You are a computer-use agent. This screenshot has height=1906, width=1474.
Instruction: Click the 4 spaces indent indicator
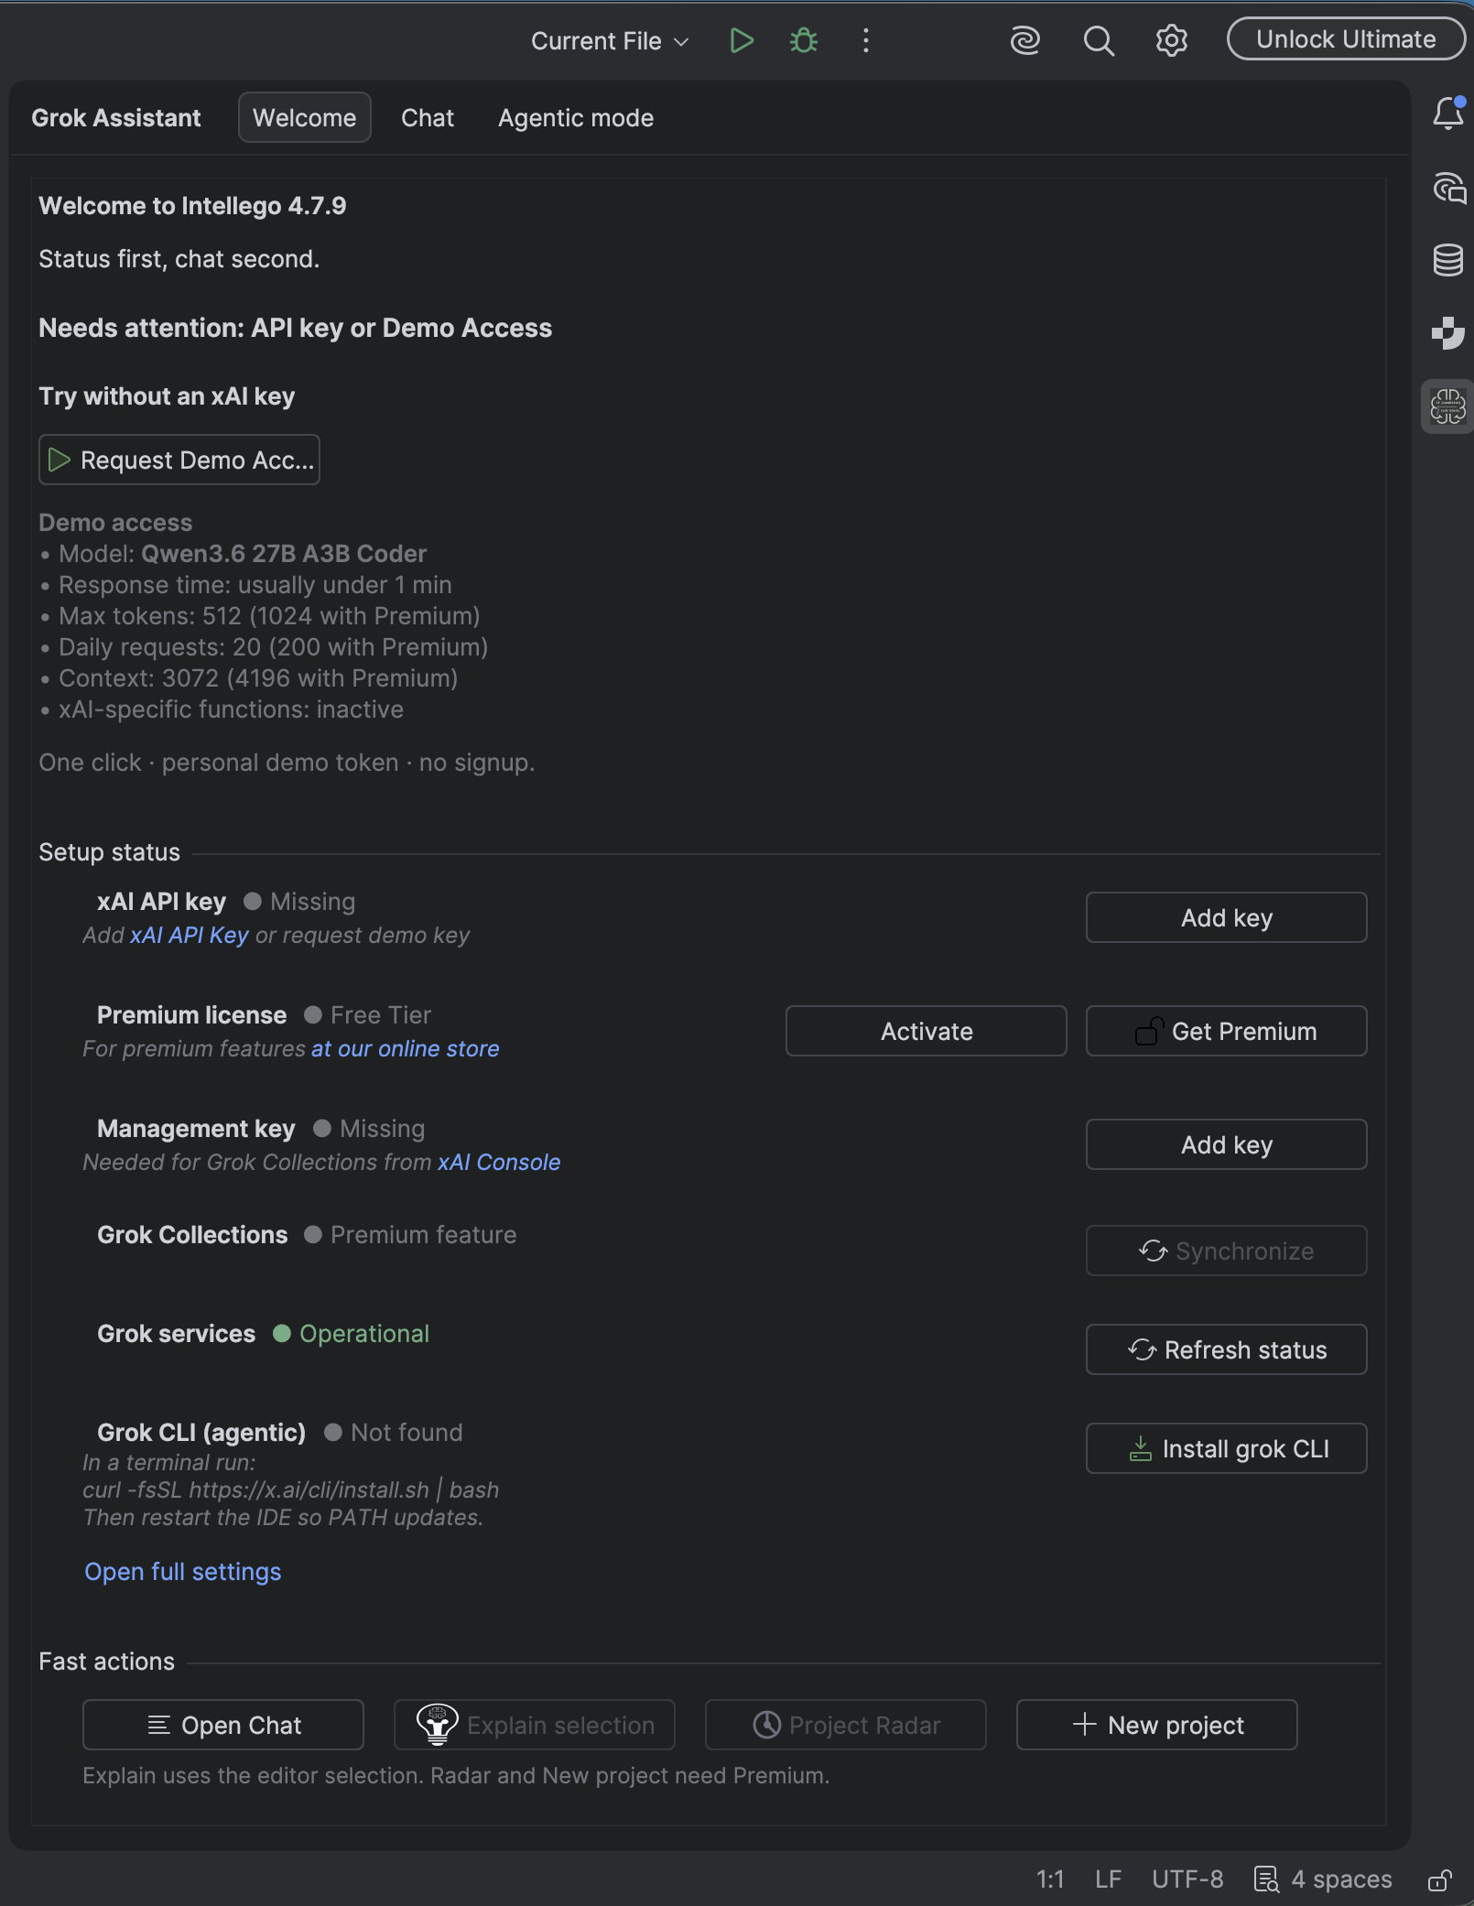click(x=1341, y=1879)
